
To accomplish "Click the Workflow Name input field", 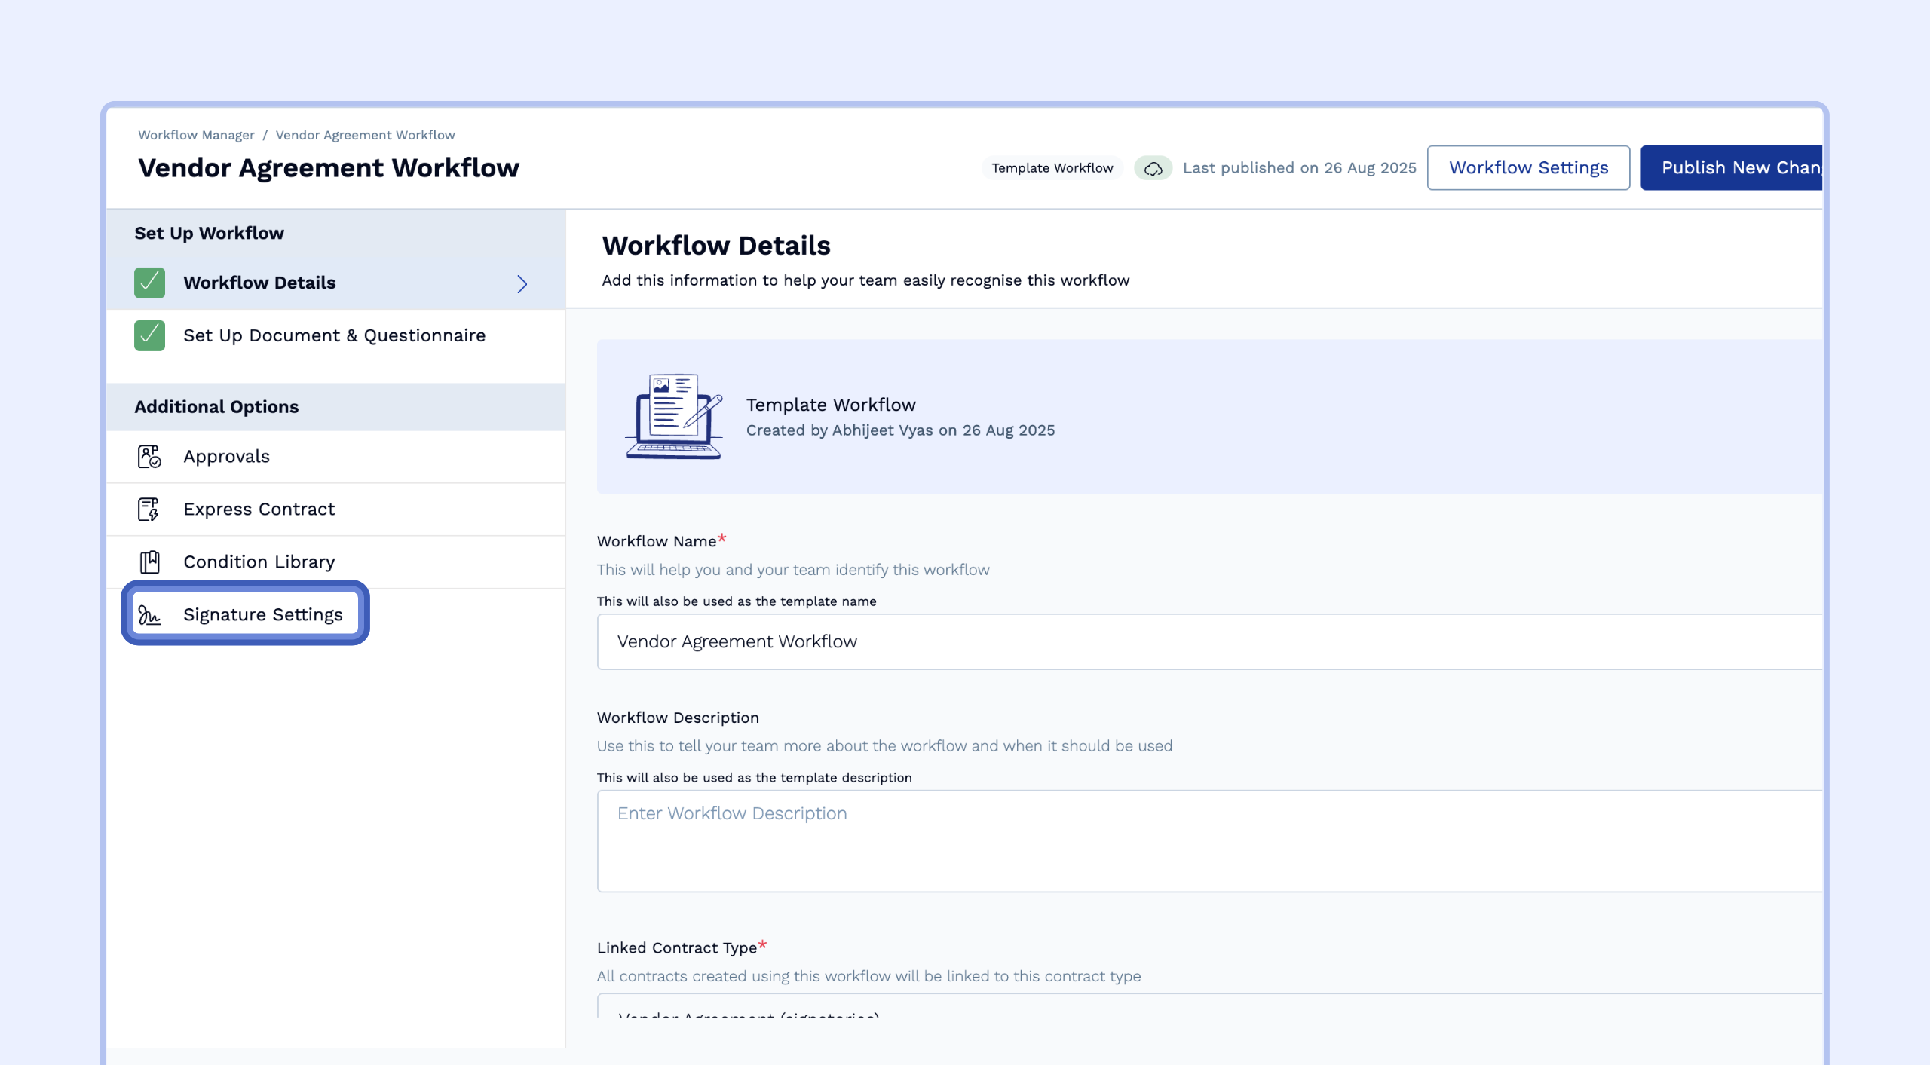I will click(1206, 641).
